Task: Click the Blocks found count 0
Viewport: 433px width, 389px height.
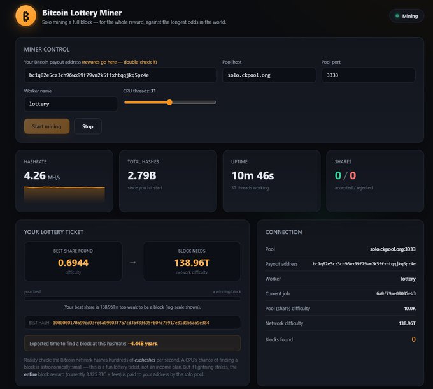Action: tap(413, 339)
